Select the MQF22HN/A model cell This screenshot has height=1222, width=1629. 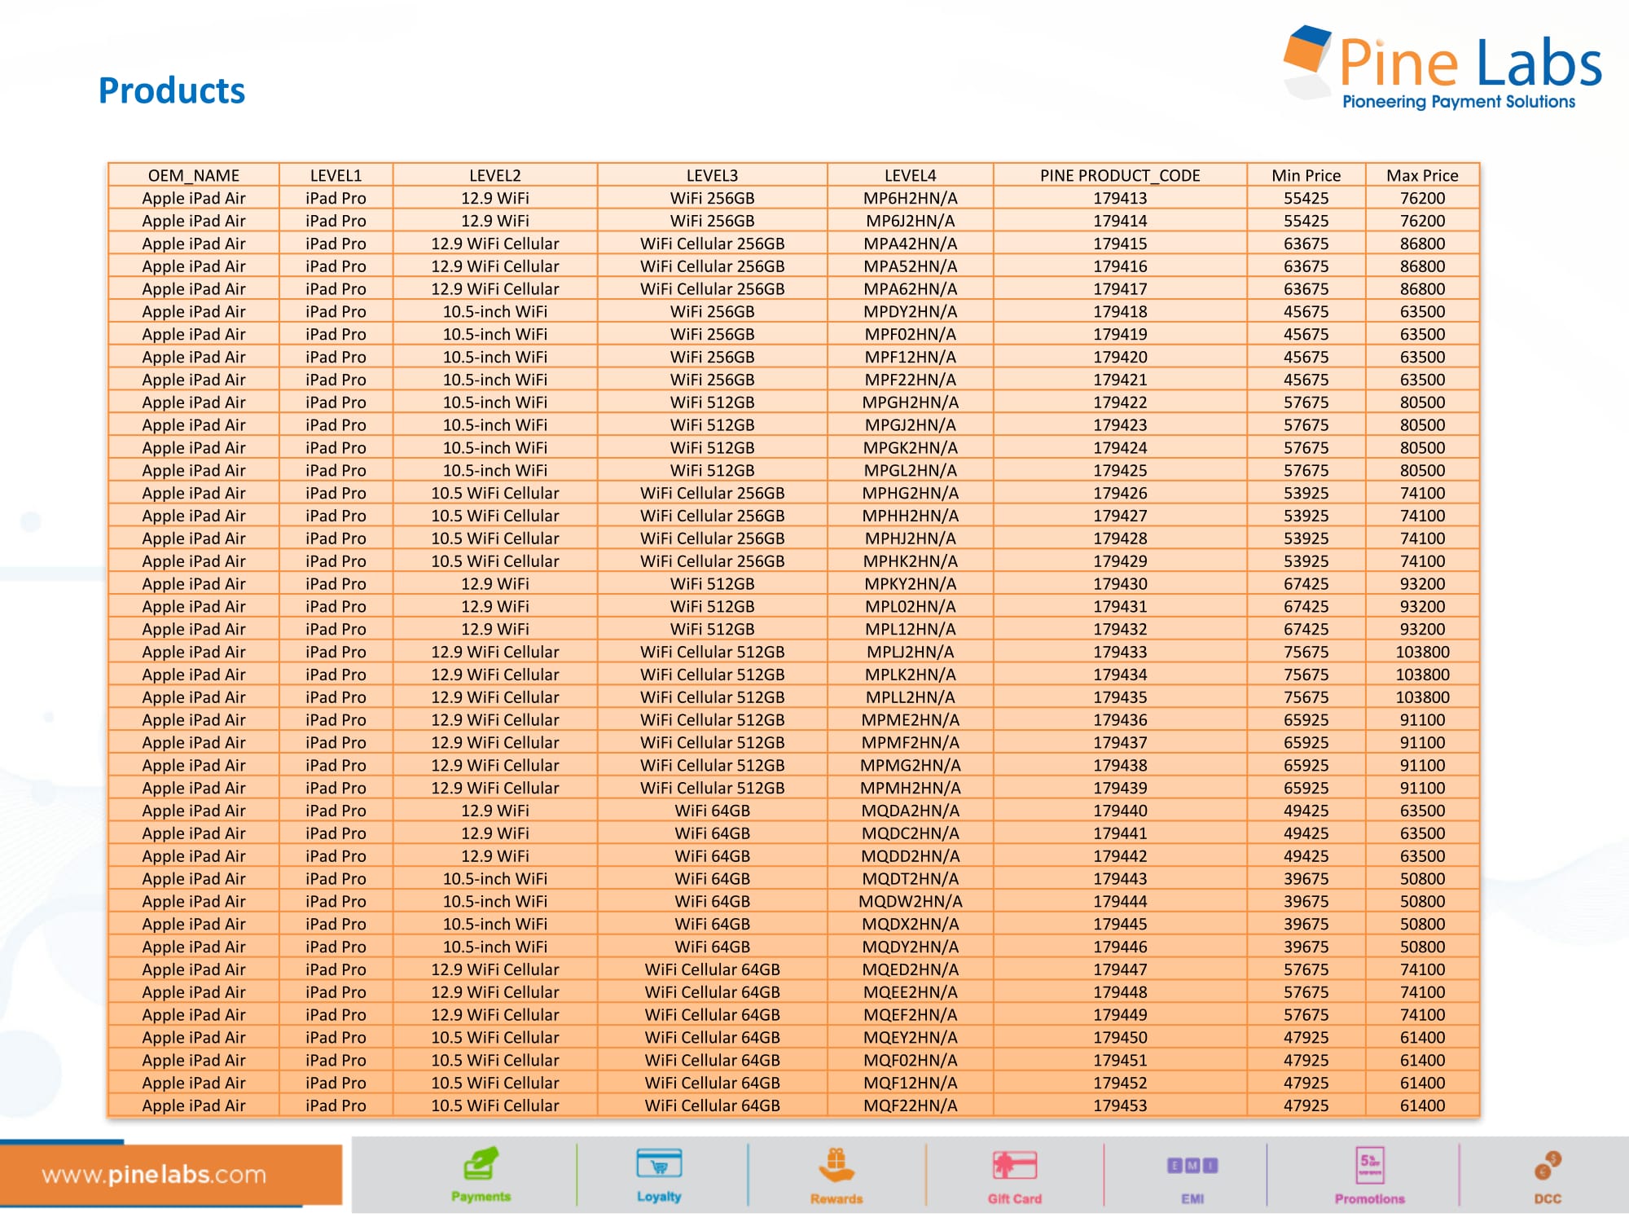click(910, 1106)
